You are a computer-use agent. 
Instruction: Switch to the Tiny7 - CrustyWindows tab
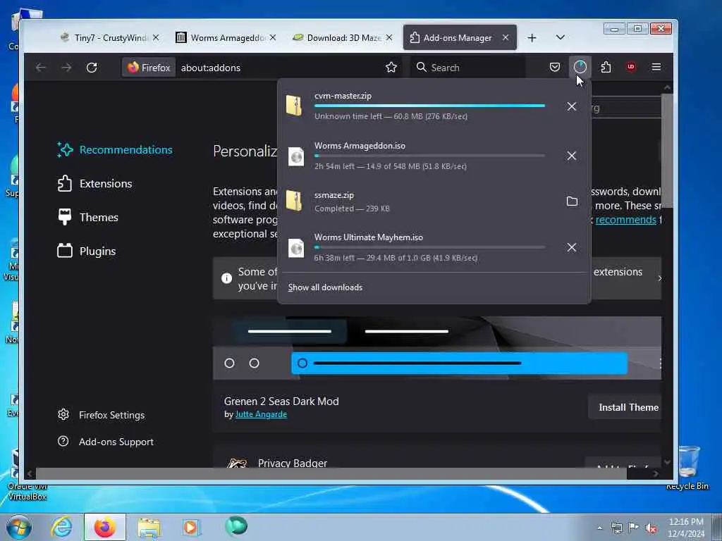tap(109, 38)
